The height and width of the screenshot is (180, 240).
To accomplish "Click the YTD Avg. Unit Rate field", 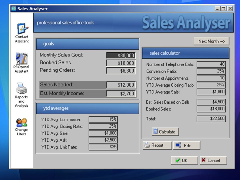I will (103, 147).
